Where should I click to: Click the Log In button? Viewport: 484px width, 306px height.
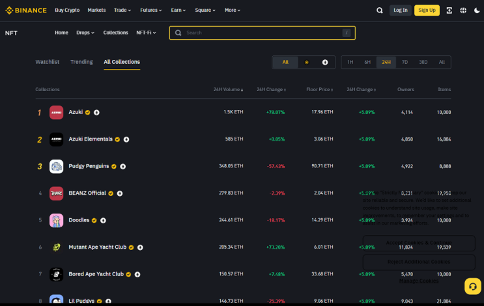pyautogui.click(x=401, y=10)
